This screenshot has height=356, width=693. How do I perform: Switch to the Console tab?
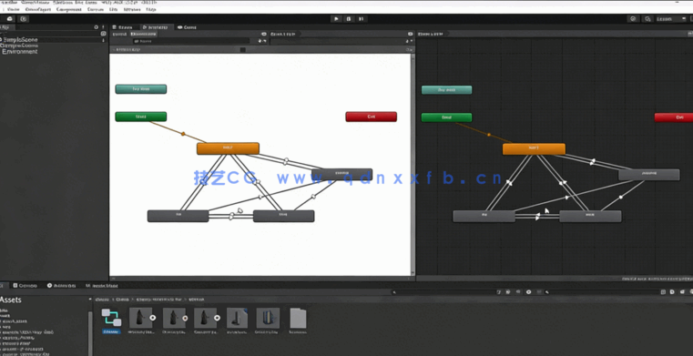tap(25, 286)
